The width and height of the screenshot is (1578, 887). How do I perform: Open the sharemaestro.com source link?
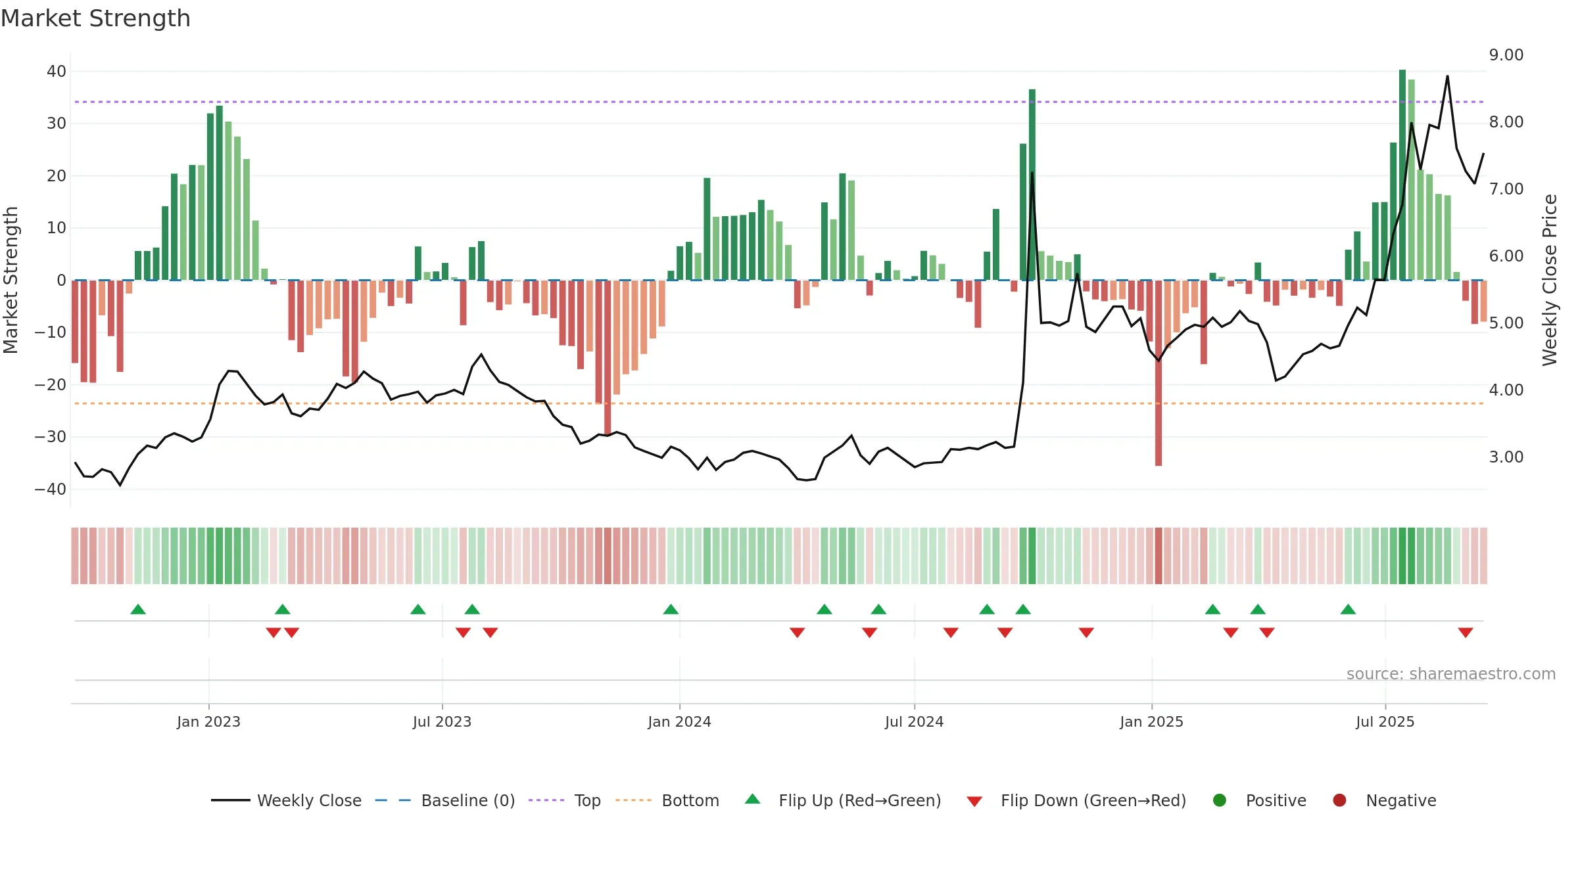tap(1451, 673)
